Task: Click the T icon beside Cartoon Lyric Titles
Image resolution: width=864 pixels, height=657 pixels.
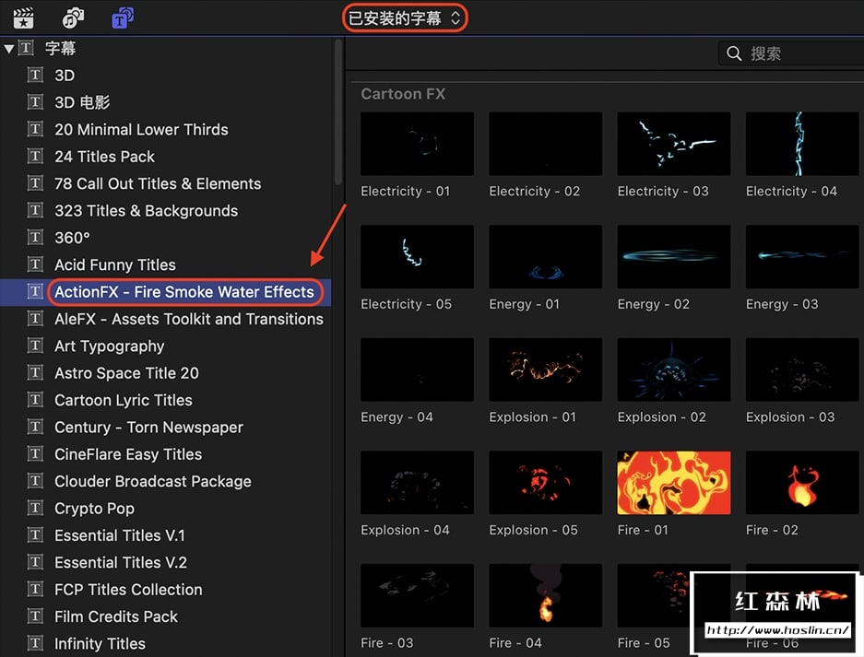Action: [x=35, y=399]
